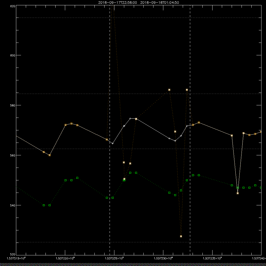The height and width of the screenshot is (266, 266).
Task: Select the y-axis label 600
Action: 13,55
